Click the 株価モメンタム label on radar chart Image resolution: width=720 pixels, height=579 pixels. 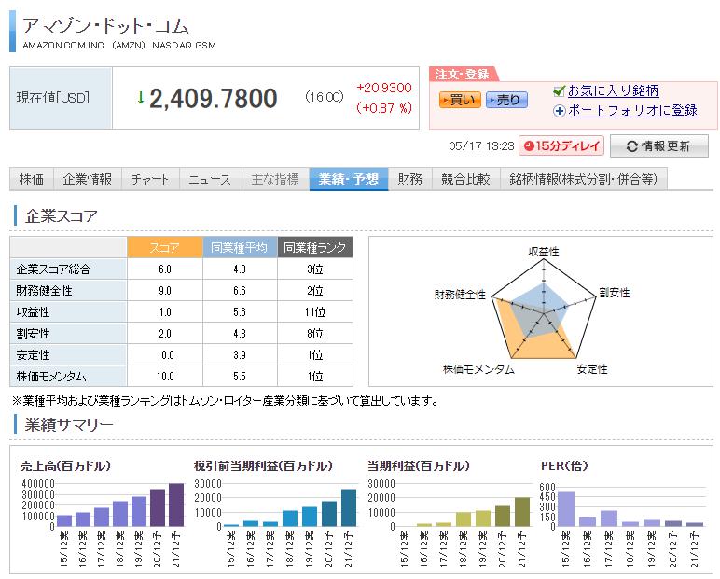pos(478,369)
